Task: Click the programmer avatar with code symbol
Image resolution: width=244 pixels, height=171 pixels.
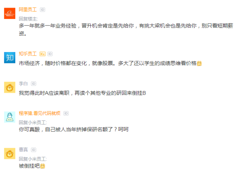Action: click(10, 117)
